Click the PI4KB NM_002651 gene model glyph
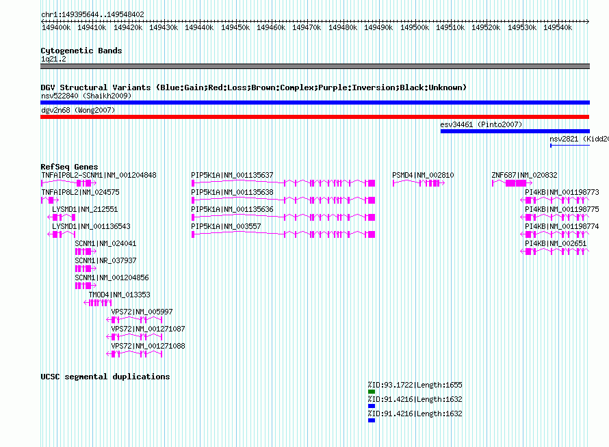Viewport: 609px width, 447px height. click(x=555, y=252)
